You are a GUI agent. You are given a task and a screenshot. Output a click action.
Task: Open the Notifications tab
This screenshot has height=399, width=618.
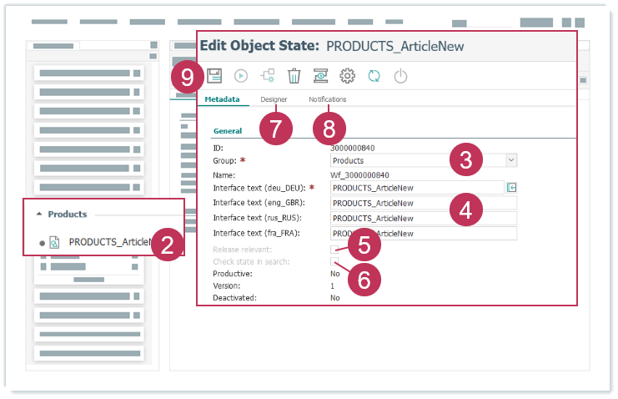(327, 99)
